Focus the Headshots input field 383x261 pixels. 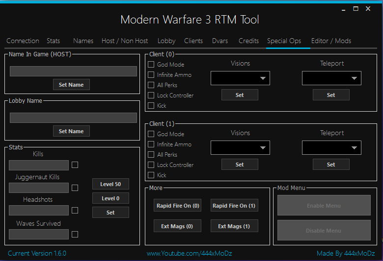click(x=39, y=210)
